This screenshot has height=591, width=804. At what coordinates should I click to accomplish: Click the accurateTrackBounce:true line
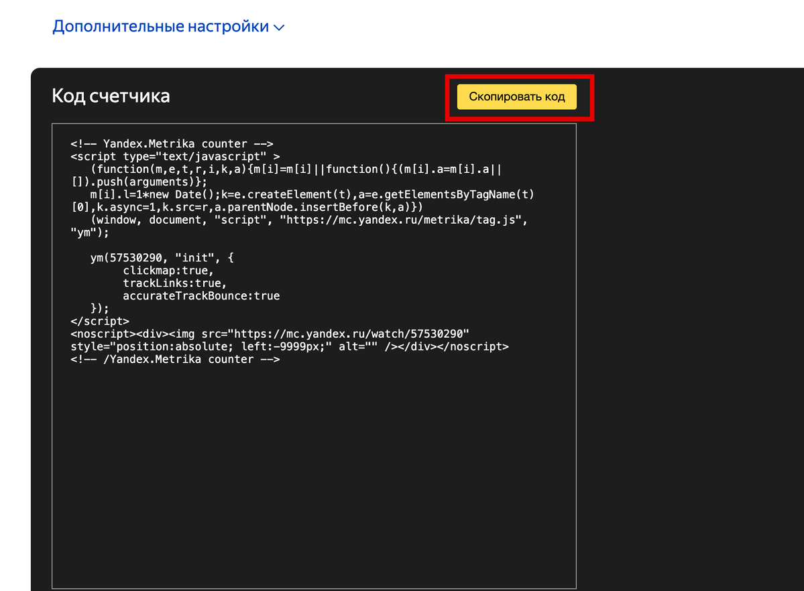[202, 295]
